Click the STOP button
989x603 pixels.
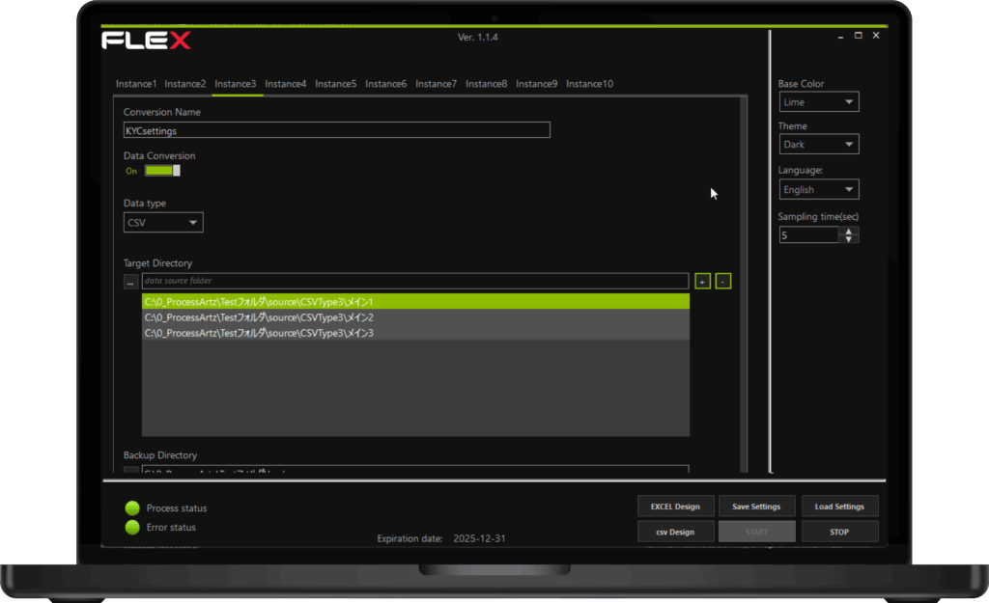coord(839,532)
